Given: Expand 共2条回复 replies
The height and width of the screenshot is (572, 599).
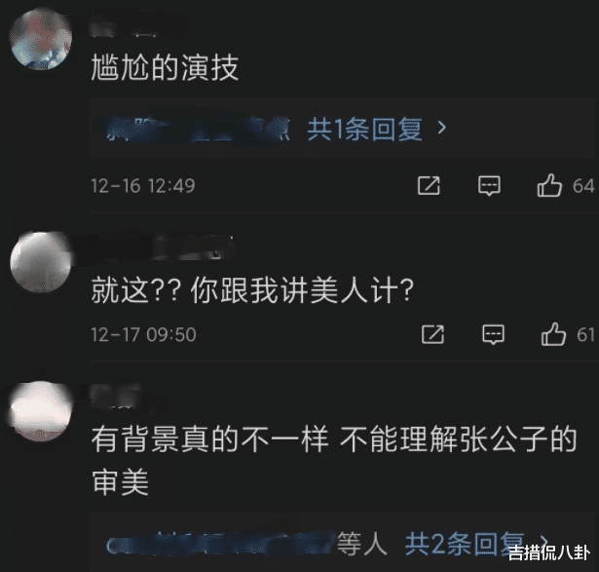Looking at the screenshot, I should (x=465, y=543).
